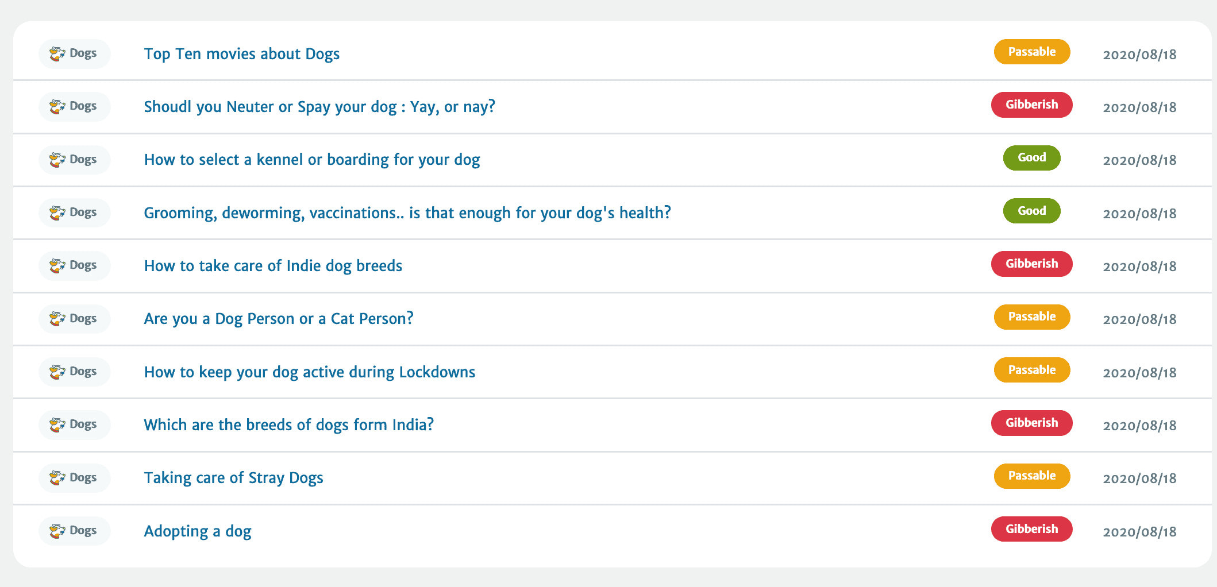1217x587 pixels.
Task: Click the Dogs category icon next to Adopting a dog
Action: pyautogui.click(x=57, y=531)
